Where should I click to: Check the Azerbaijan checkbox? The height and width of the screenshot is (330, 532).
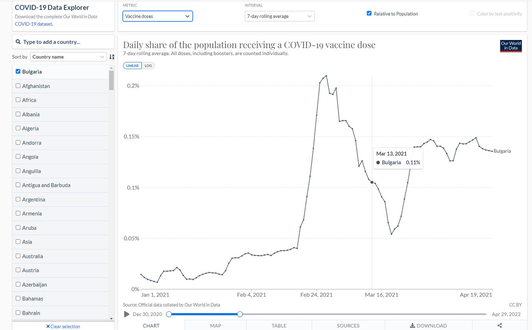[x=18, y=284]
